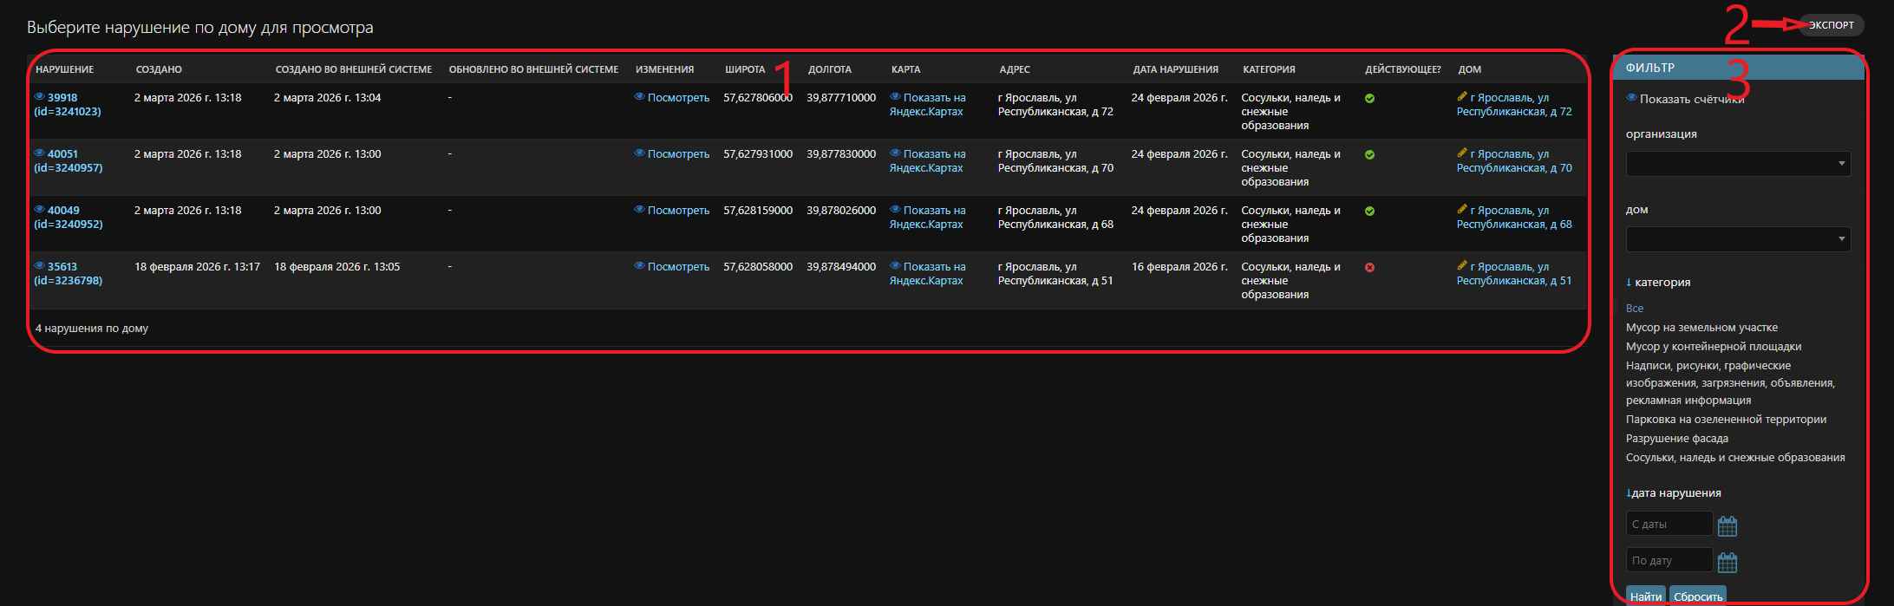
Task: Click calendar icon next to 'С даты' field
Action: 1727,525
